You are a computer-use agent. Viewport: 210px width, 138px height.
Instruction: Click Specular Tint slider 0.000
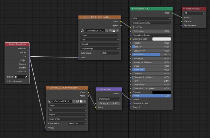(151, 51)
